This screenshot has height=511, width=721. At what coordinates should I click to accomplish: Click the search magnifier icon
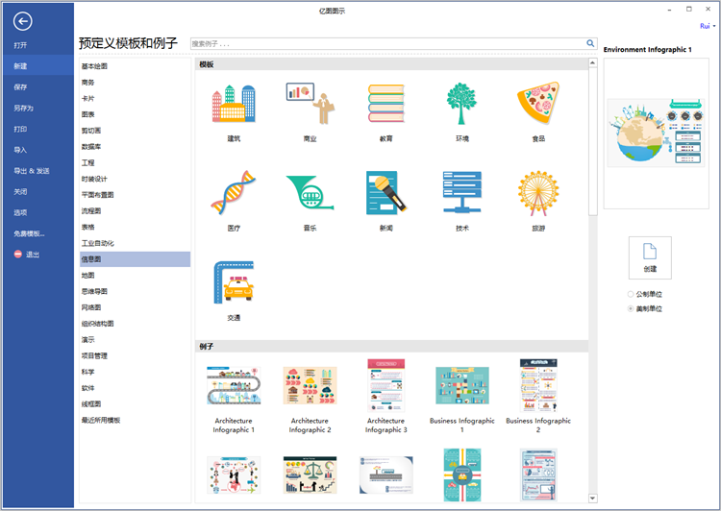[590, 43]
